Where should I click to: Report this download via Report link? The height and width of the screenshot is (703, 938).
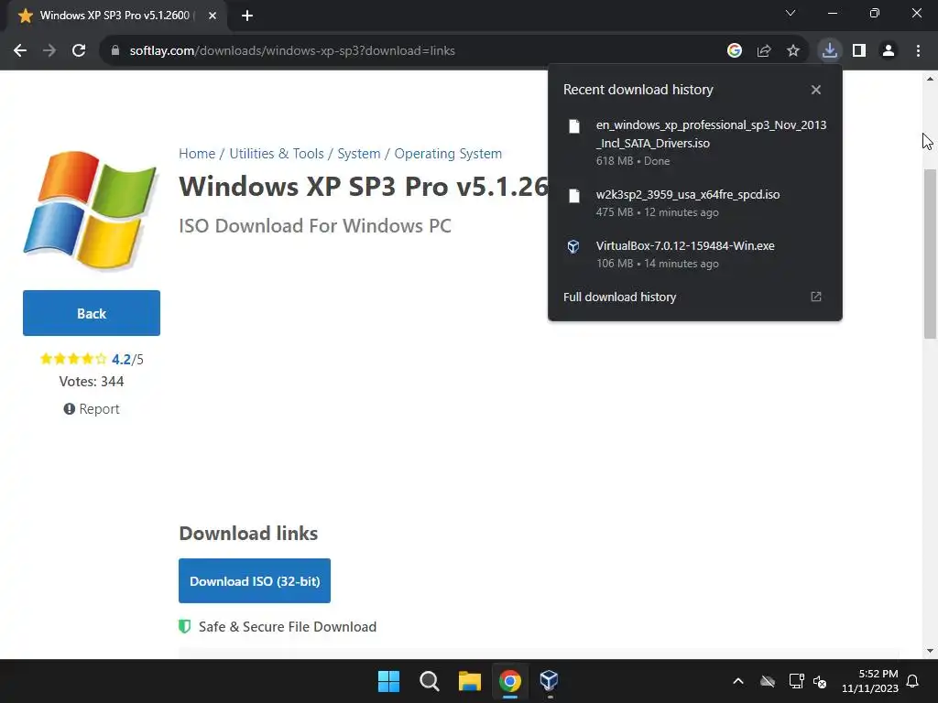coord(92,409)
